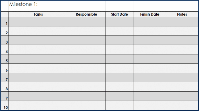199x111 pixels.
Task: Click the Responsible column header
Action: 86,14
